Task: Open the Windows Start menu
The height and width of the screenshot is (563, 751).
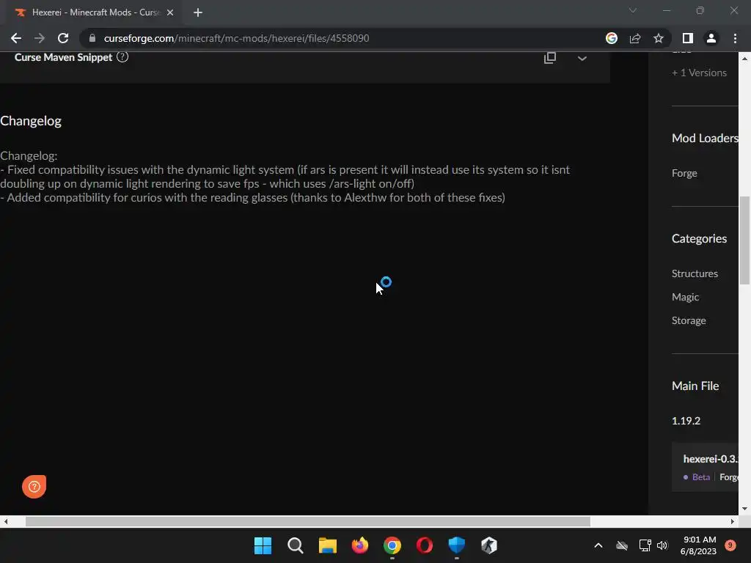Action: [x=263, y=545]
